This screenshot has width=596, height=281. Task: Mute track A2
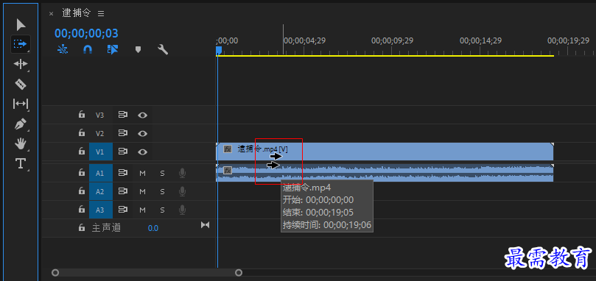tap(142, 191)
